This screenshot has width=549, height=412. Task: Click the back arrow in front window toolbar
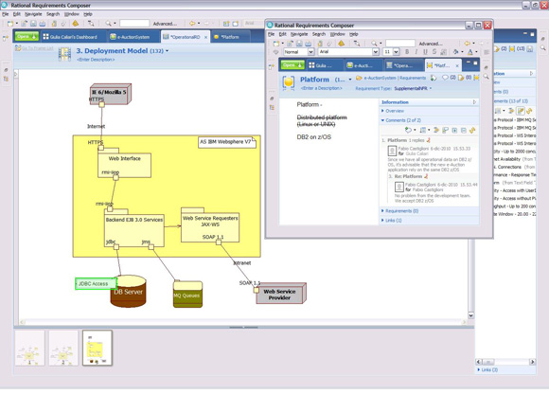tap(467, 44)
